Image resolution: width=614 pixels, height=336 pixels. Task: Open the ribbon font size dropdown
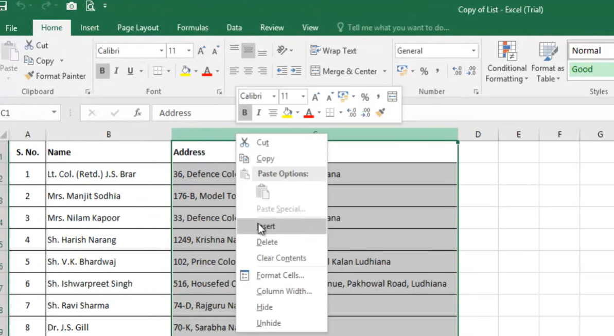(x=189, y=51)
